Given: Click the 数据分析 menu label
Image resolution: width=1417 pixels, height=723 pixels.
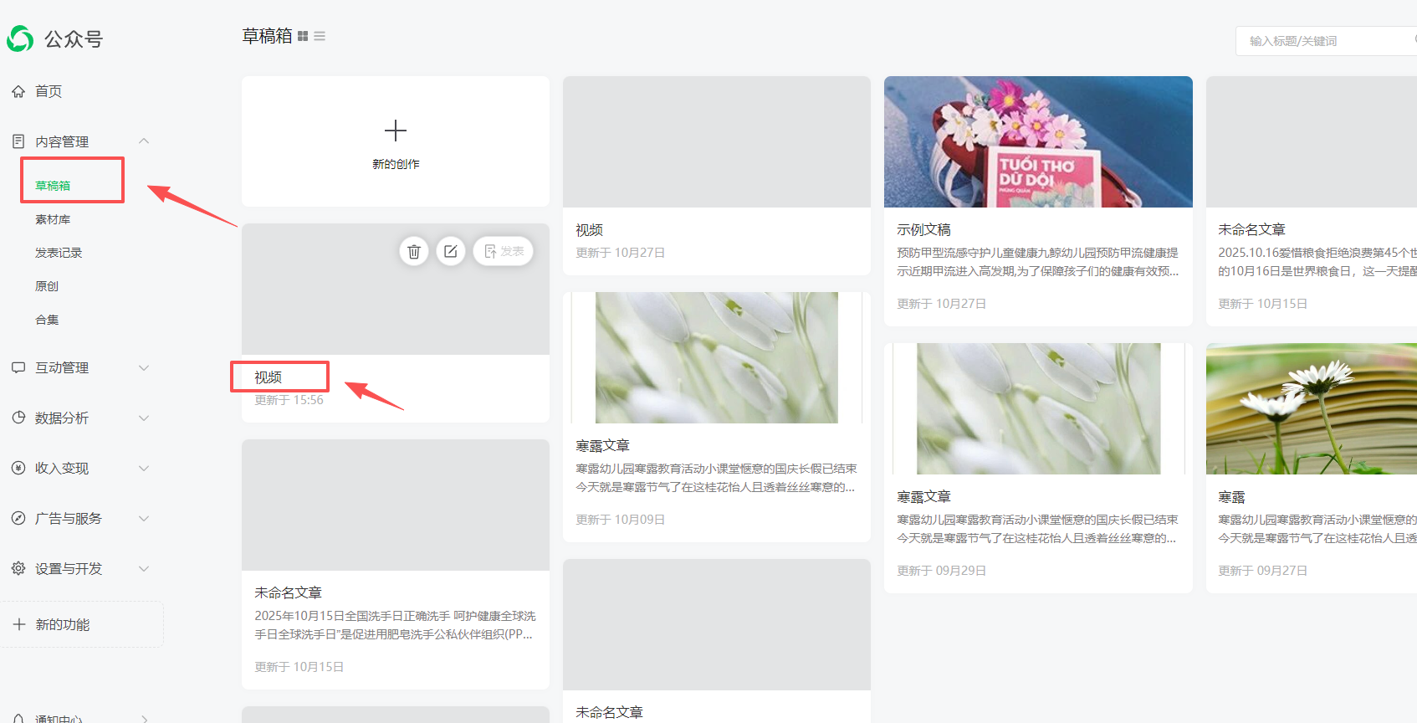Looking at the screenshot, I should 62,418.
